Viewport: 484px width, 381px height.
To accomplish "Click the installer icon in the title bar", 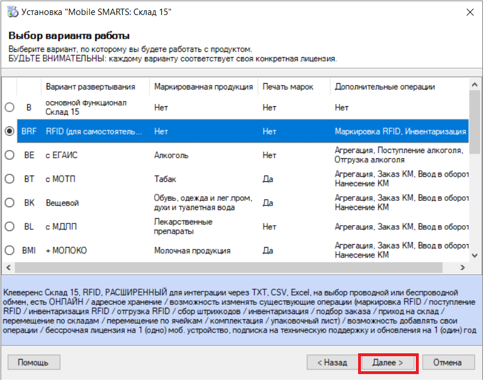I will (13, 12).
